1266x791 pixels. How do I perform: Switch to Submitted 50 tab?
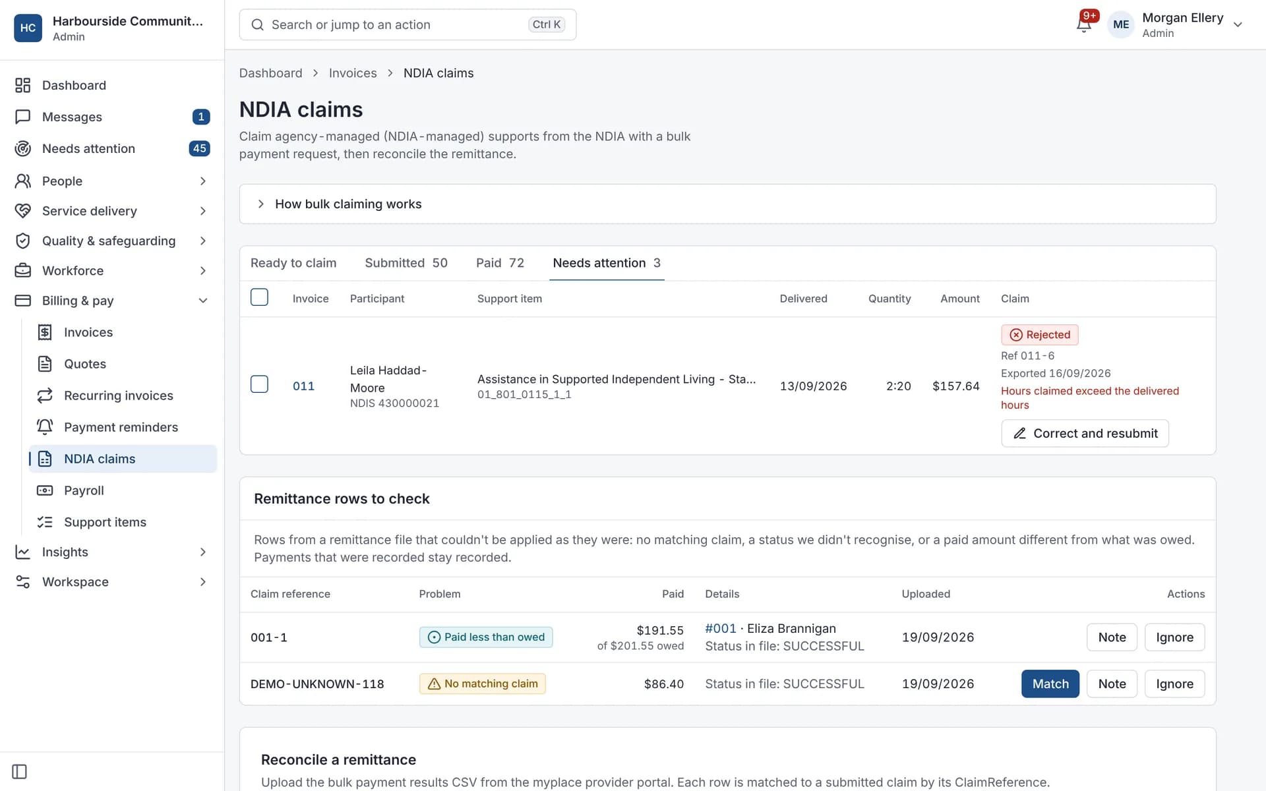coord(406,263)
